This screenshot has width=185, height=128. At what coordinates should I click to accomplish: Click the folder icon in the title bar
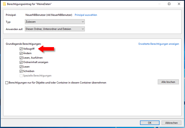(4, 4)
